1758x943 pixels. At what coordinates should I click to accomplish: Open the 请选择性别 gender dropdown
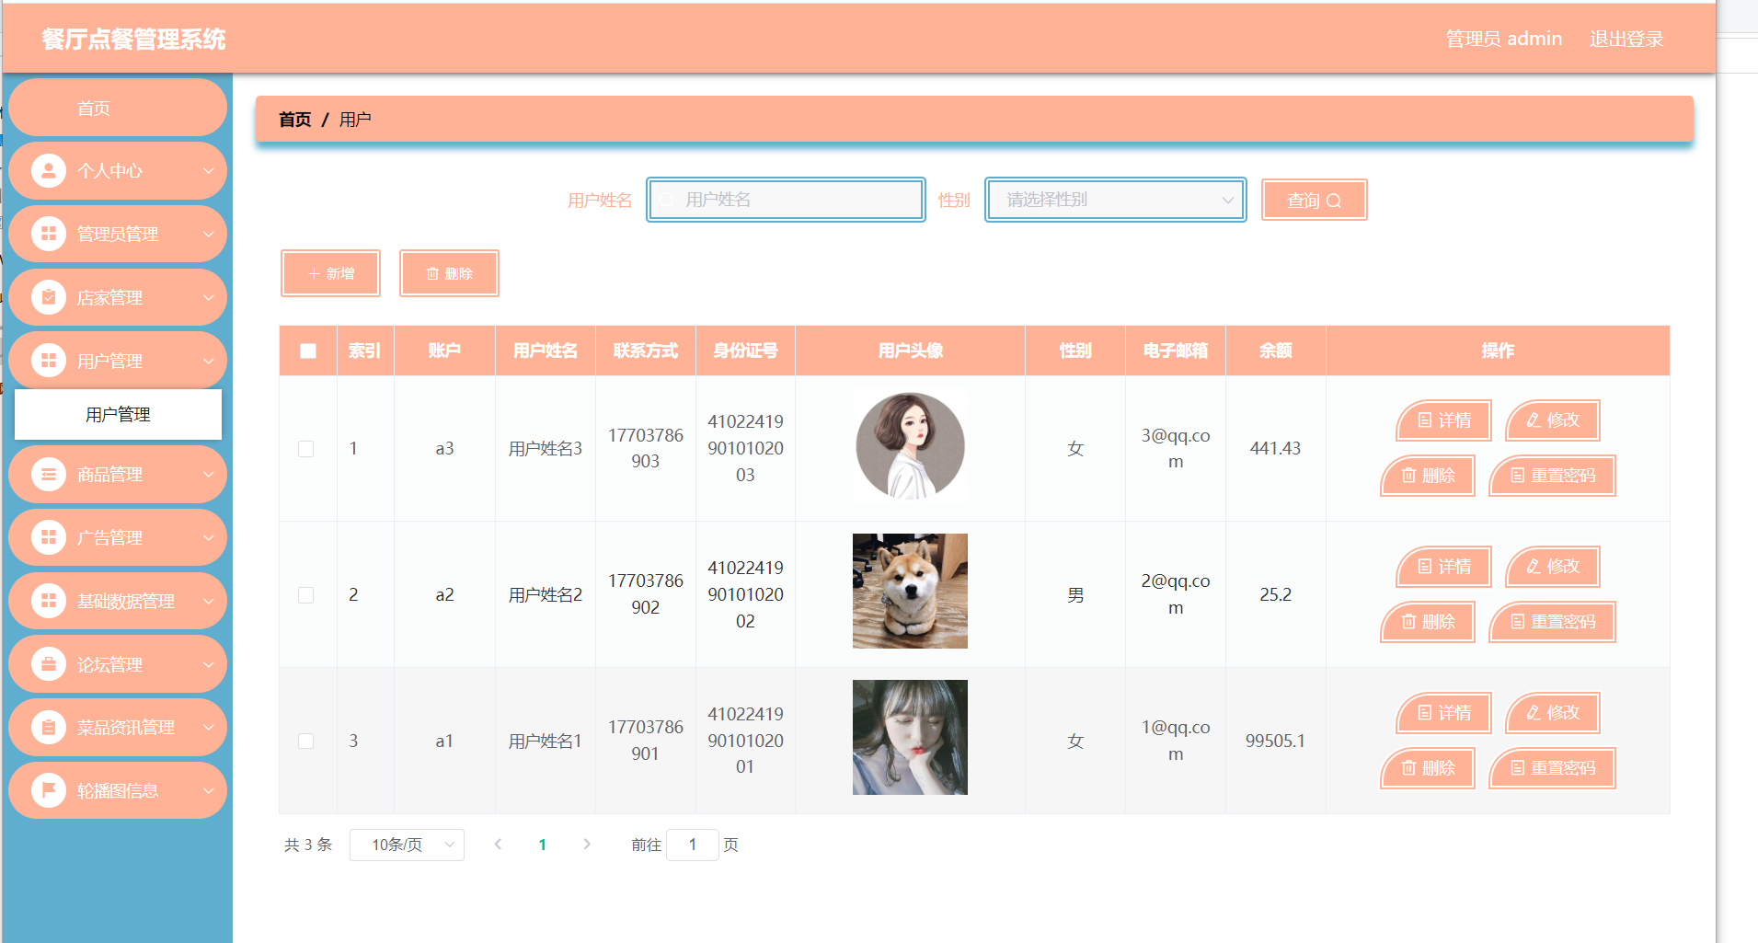click(1114, 200)
